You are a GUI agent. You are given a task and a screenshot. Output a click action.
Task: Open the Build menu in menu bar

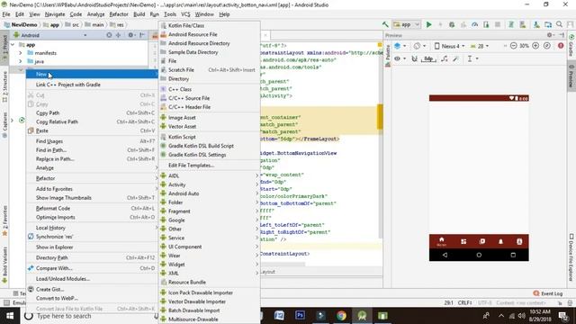pyautogui.click(x=139, y=14)
